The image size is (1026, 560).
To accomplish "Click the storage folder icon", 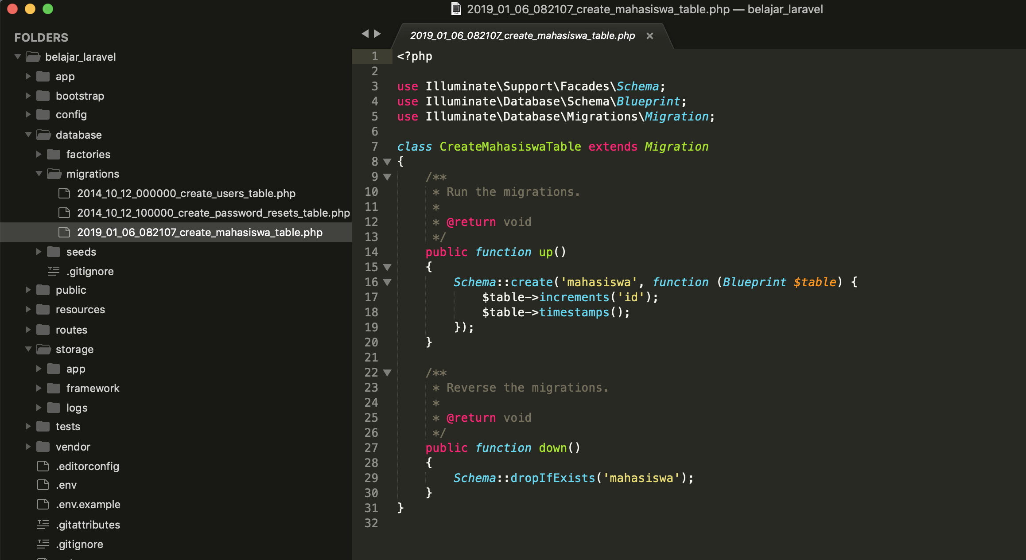I will (43, 349).
